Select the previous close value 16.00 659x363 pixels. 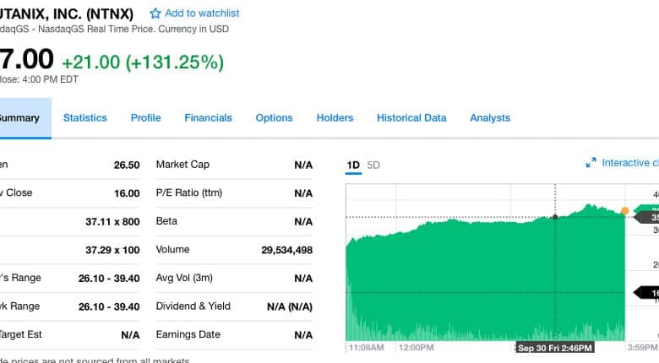click(127, 193)
